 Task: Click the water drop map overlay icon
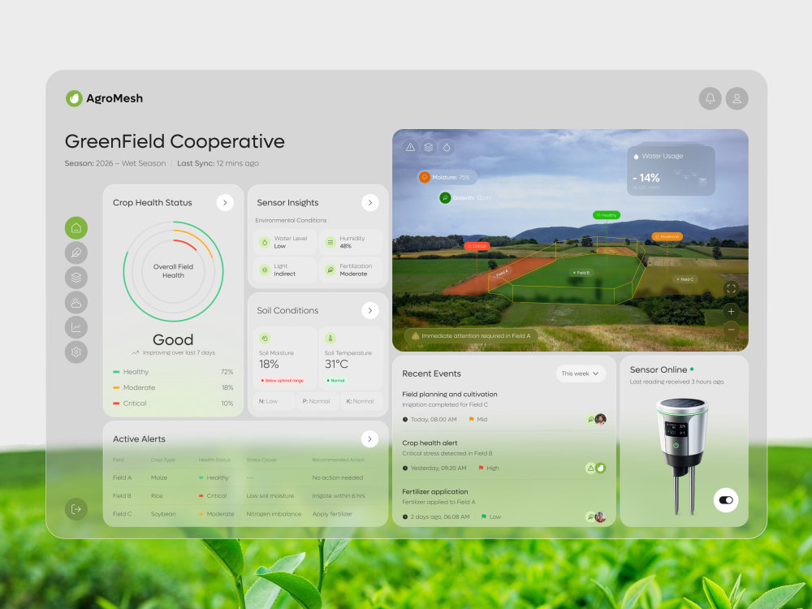pyautogui.click(x=447, y=148)
